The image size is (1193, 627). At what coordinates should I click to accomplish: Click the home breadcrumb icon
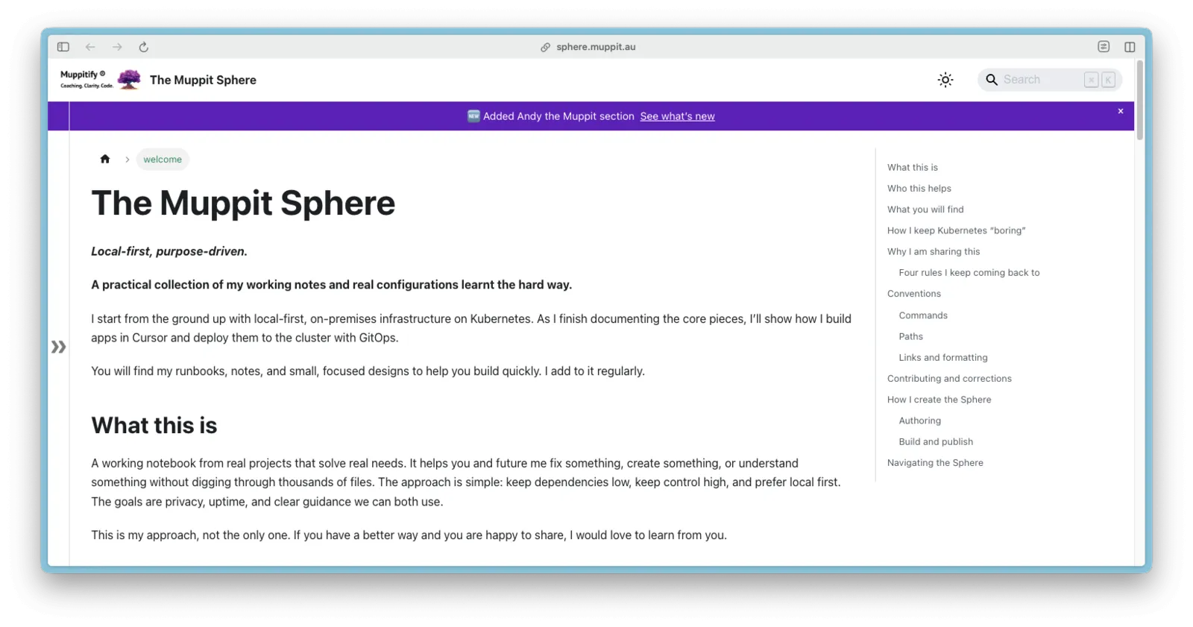tap(105, 159)
